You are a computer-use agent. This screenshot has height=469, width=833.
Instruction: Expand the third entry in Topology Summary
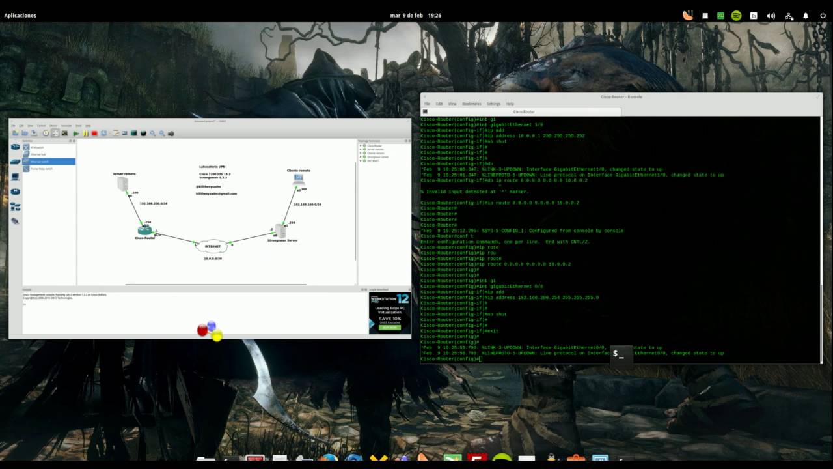click(361, 152)
